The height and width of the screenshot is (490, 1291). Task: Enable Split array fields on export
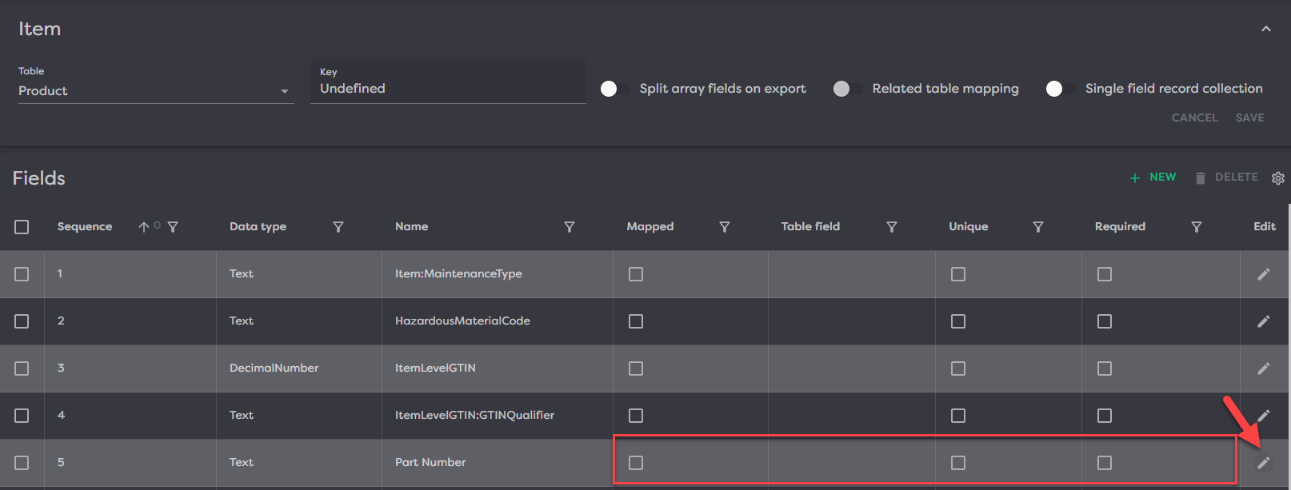point(614,89)
